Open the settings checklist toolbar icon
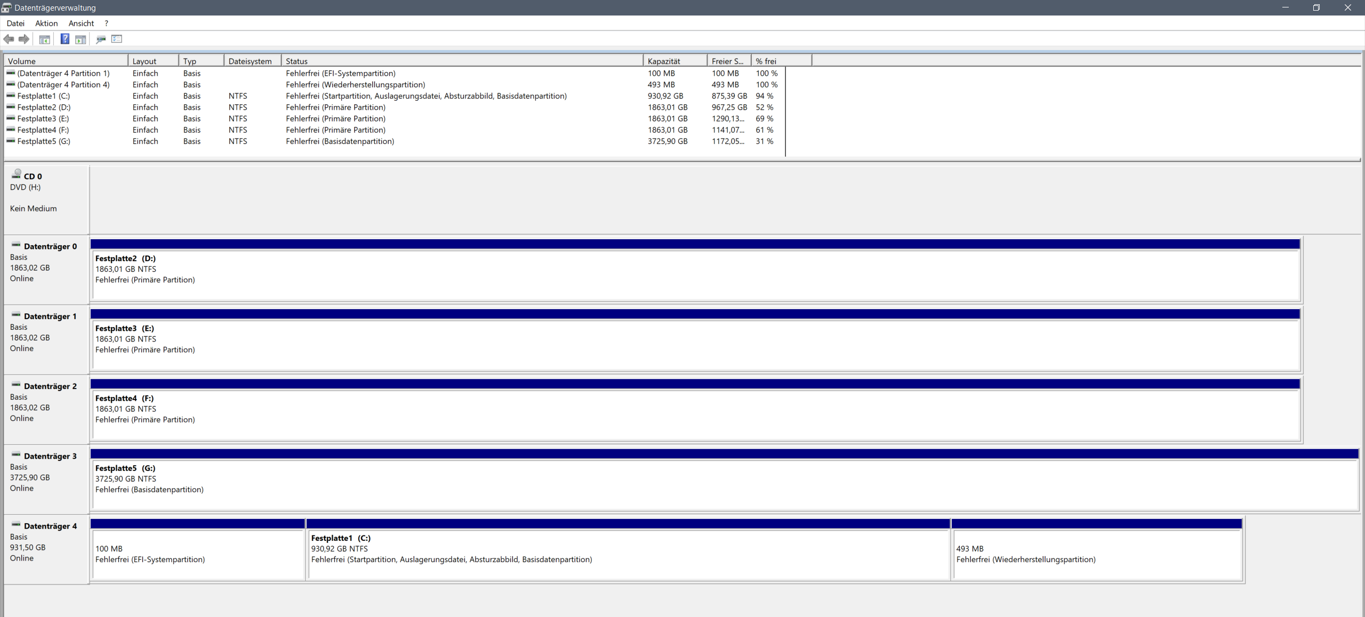This screenshot has height=617, width=1365. (x=117, y=39)
